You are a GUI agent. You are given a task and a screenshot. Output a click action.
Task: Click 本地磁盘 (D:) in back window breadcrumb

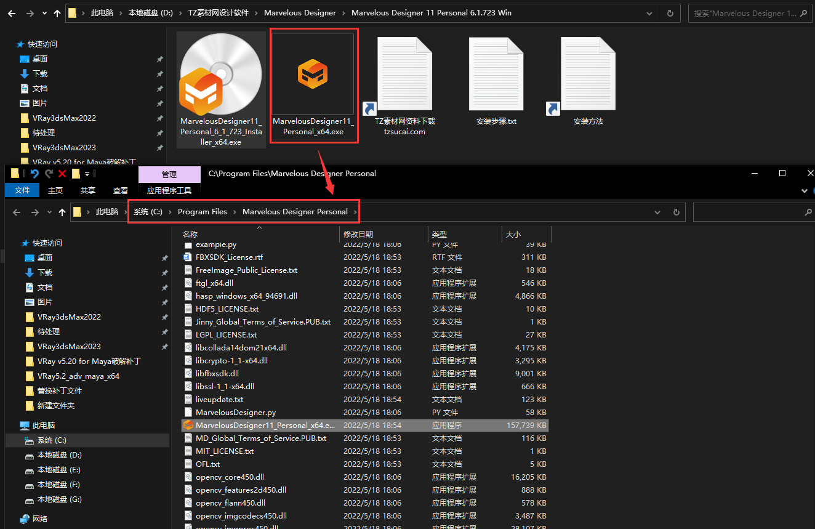coord(150,13)
